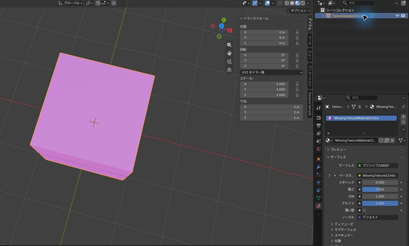Expand the TextureSample item in outliner
This screenshot has height=246, width=409.
pyautogui.click(x=323, y=16)
